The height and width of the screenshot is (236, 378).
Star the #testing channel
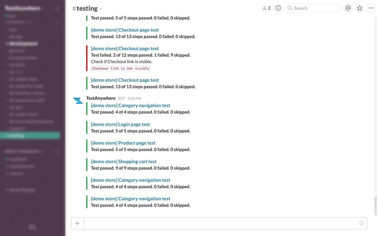point(360,8)
